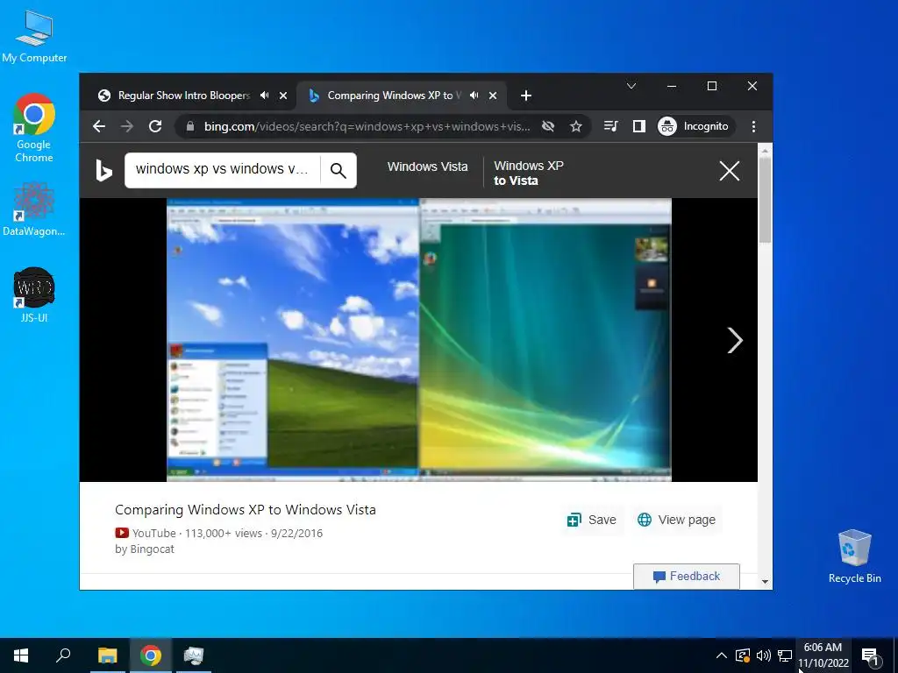
Task: Go forward in browser history
Action: tap(127, 126)
